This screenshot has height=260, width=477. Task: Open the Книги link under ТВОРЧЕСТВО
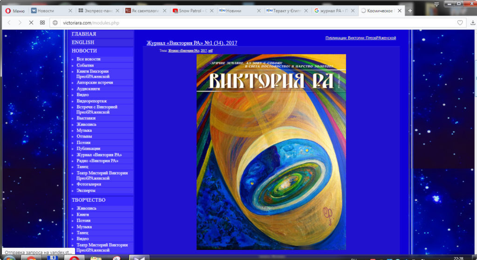83,214
